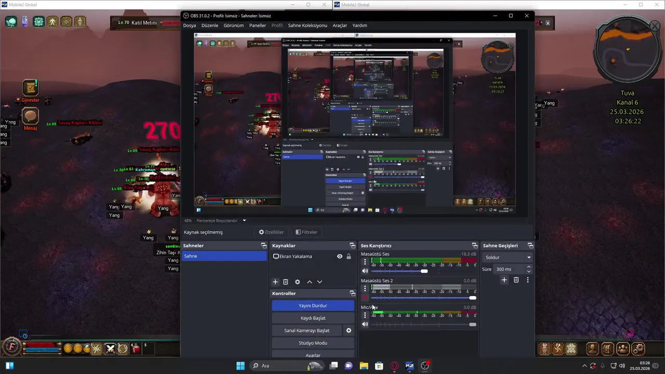Screen dimensions: 665x374
Task: Move source down with the down arrow
Action: click(x=320, y=282)
